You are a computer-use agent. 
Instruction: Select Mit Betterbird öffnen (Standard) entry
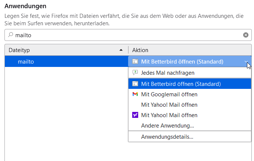181,84
